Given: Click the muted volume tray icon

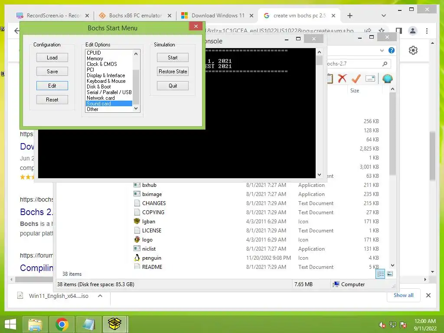Looking at the screenshot, I should [382, 325].
